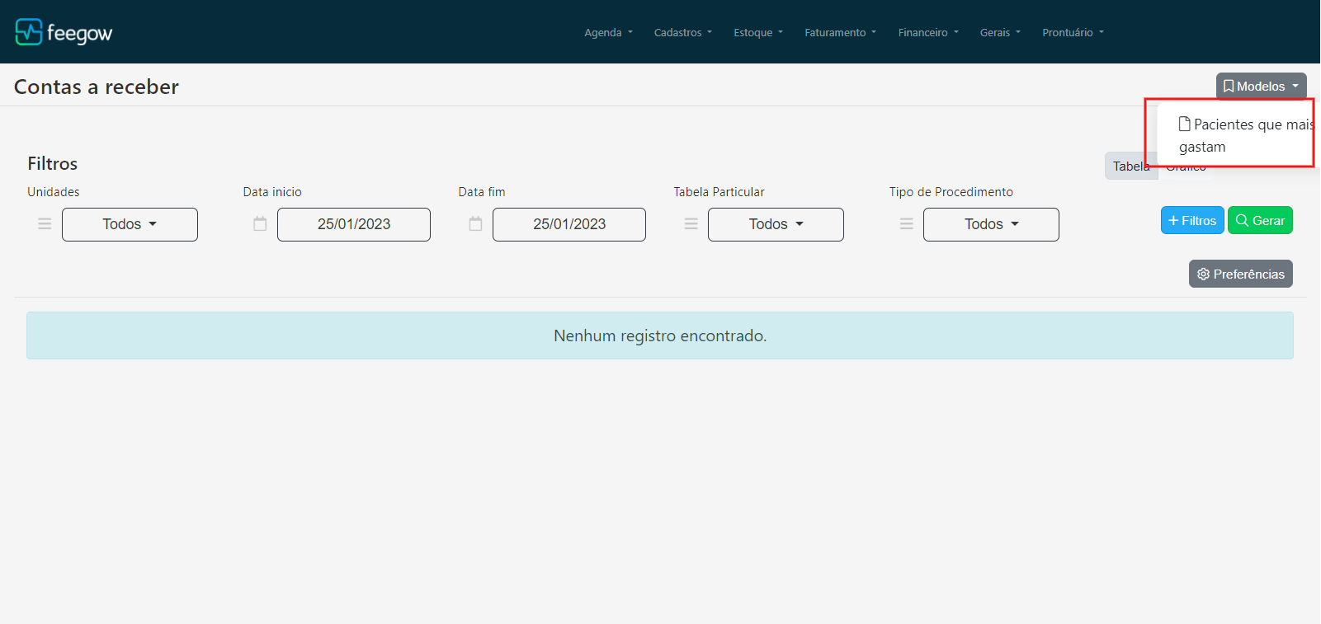Open the Cadastros menu
1321x624 pixels.
pos(682,33)
